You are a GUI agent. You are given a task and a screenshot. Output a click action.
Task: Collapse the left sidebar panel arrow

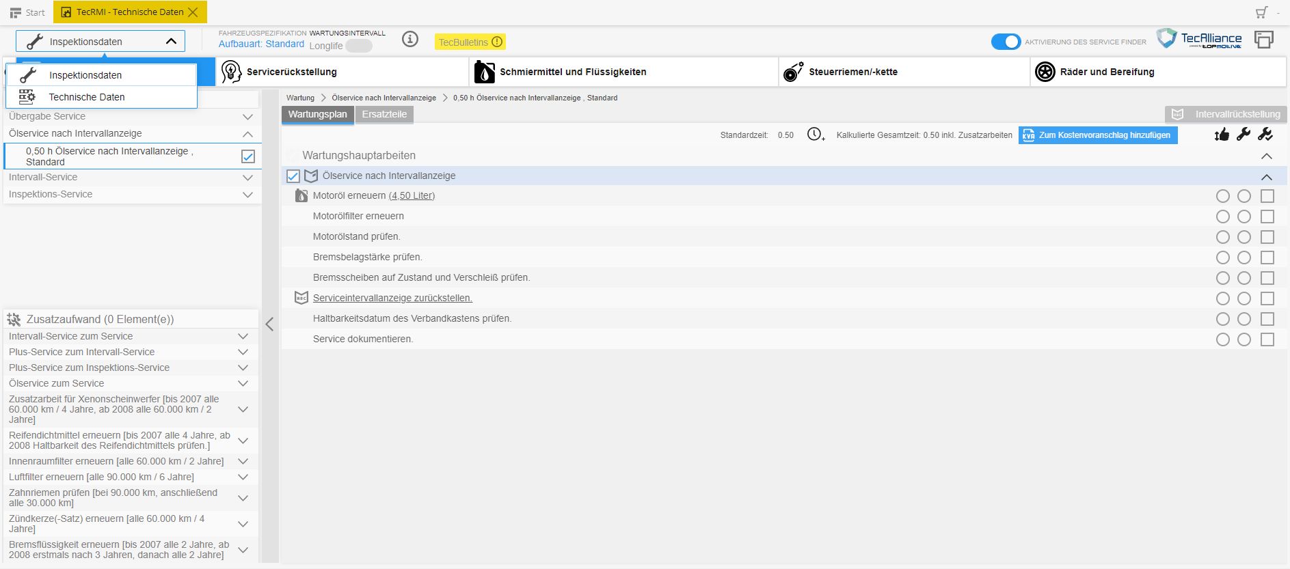click(269, 324)
